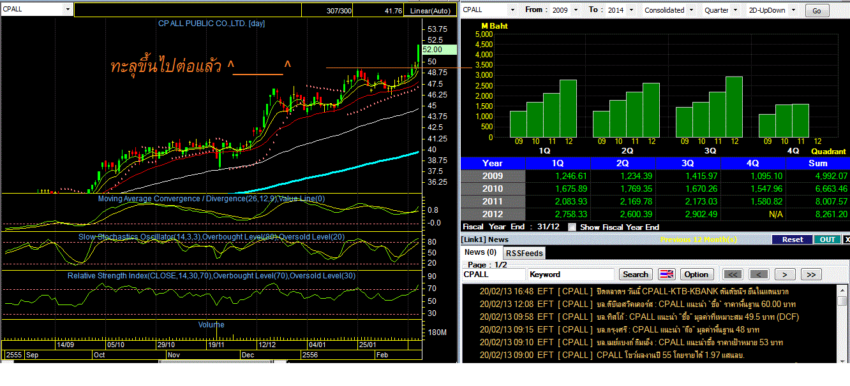Click the 3Q column header in table
The height and width of the screenshot is (386, 850).
point(689,163)
